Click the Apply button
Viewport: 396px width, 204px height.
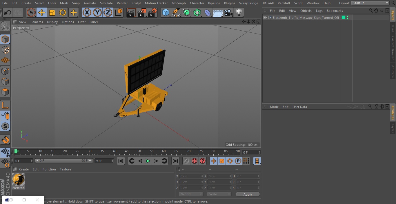click(x=248, y=194)
